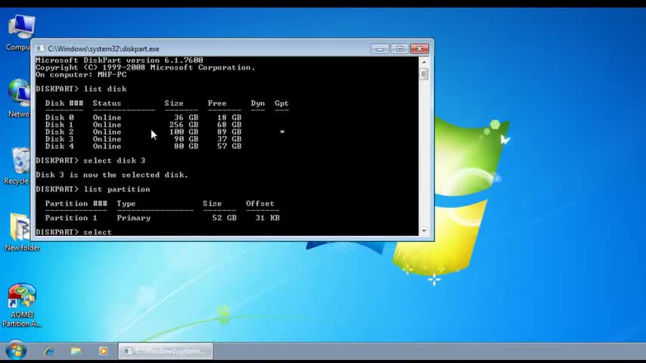The width and height of the screenshot is (646, 363).
Task: Open the Recycle Bin desktop icon
Action: pyautogui.click(x=17, y=166)
